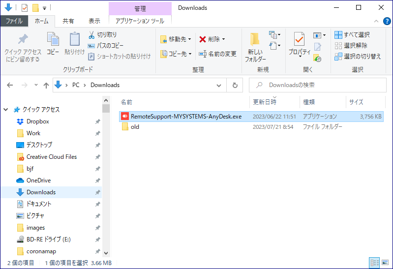Collapse the Quick Access (クイックアクセス) tree
This screenshot has width=393, height=269.
tap(7, 110)
